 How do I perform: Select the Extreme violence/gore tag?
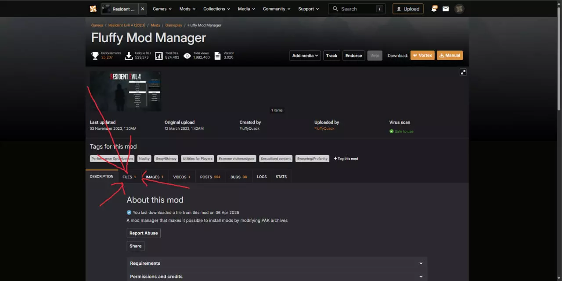(x=237, y=159)
